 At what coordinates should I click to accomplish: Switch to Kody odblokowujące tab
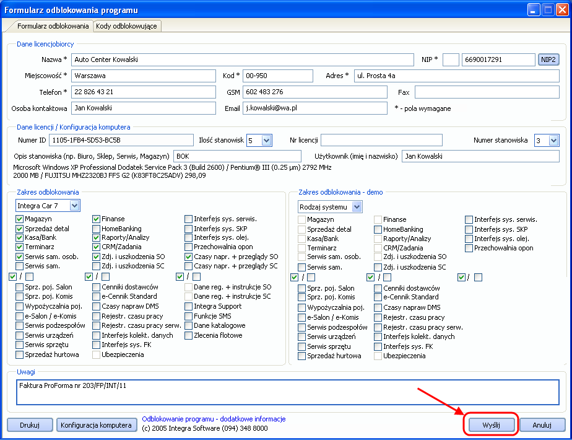point(126,26)
